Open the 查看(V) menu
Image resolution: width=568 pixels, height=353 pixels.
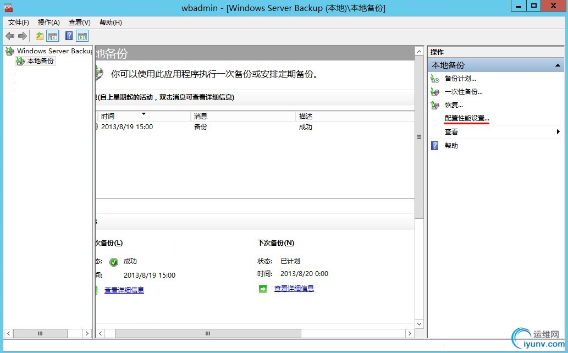coord(79,23)
